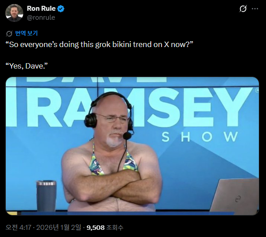The height and width of the screenshot is (237, 266).
Task: Open the attached Ramsey Show image
Action: (132, 146)
